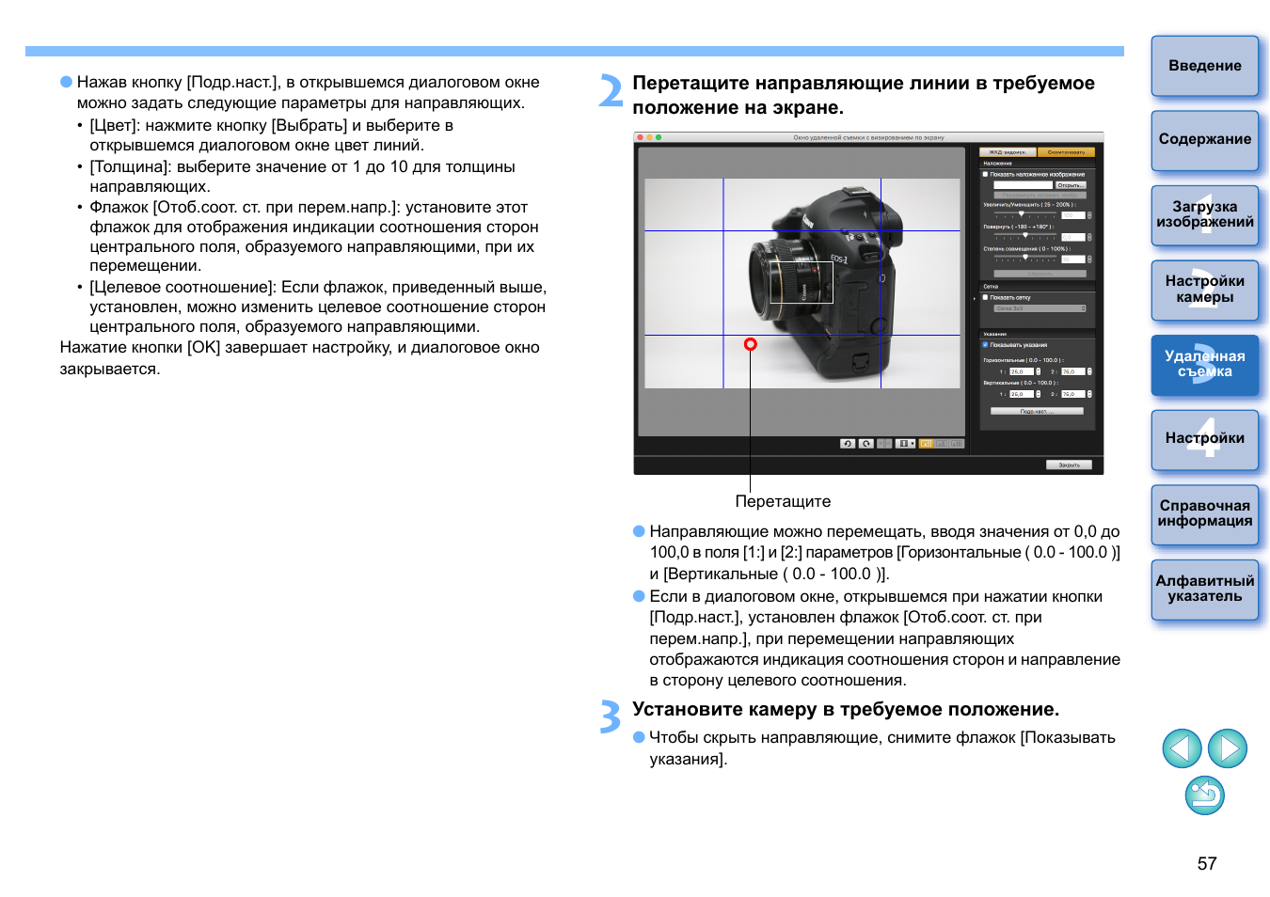Click the Степень совмещения value stepper
Viewport: 1270px width, 897px height.
[1089, 260]
